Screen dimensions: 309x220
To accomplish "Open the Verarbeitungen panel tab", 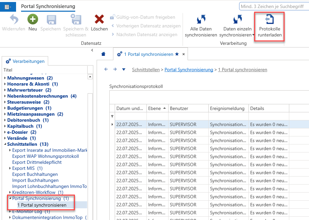I will [25, 61].
